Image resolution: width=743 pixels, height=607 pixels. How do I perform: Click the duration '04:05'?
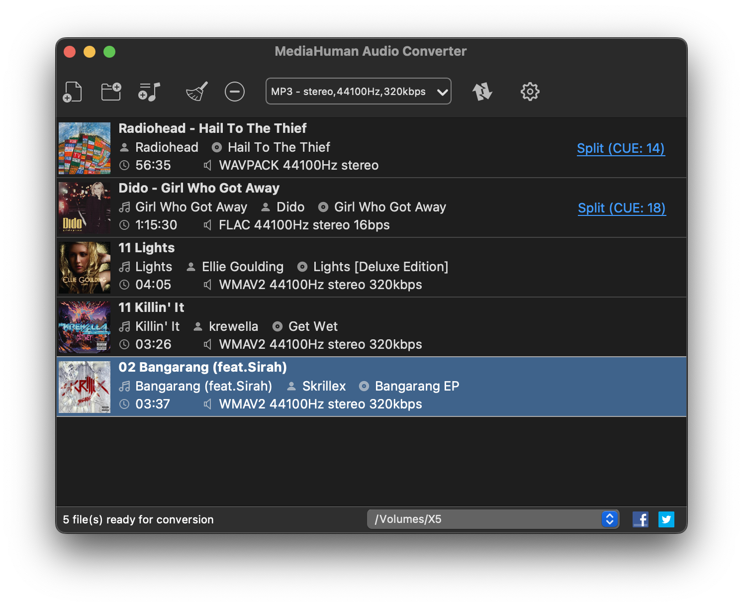[153, 285]
